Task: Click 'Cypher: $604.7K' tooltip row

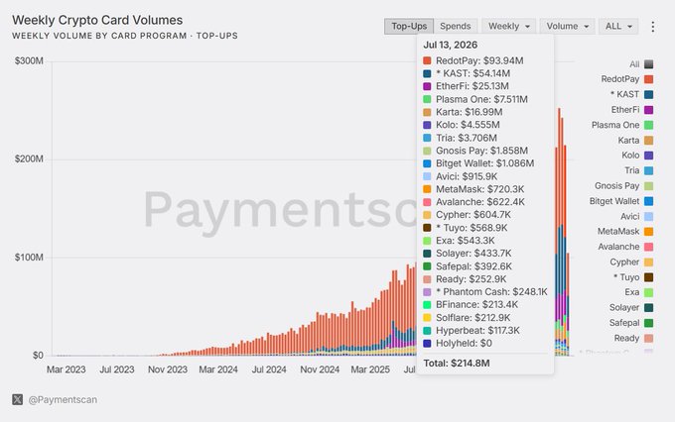Action: (468, 215)
